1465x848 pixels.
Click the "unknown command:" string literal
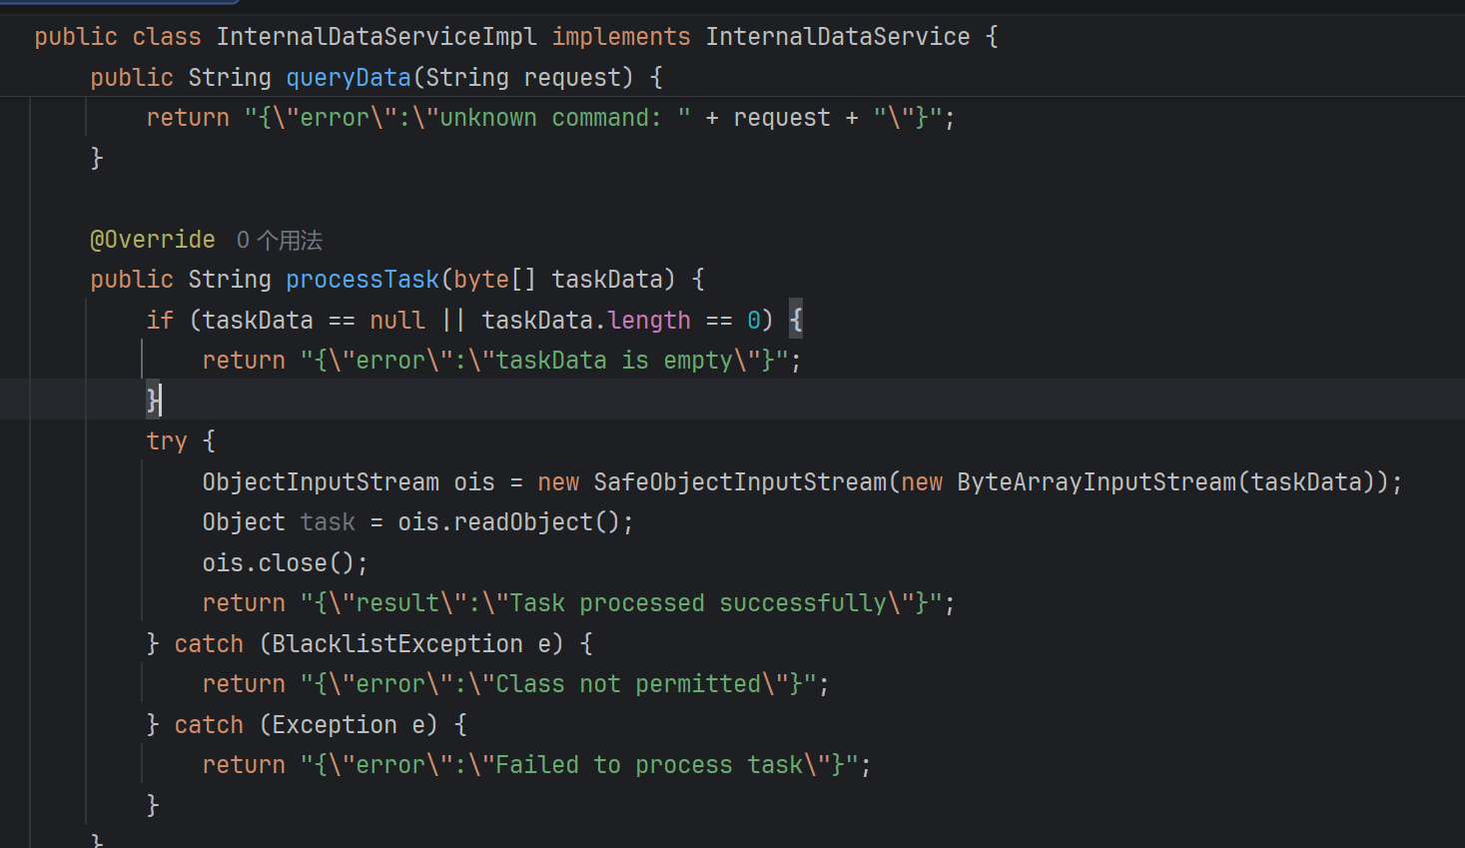[x=467, y=118]
